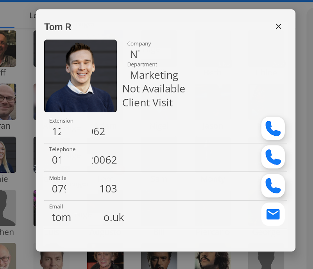The height and width of the screenshot is (269, 313).
Task: Click the Not Available status text
Action: tap(154, 89)
